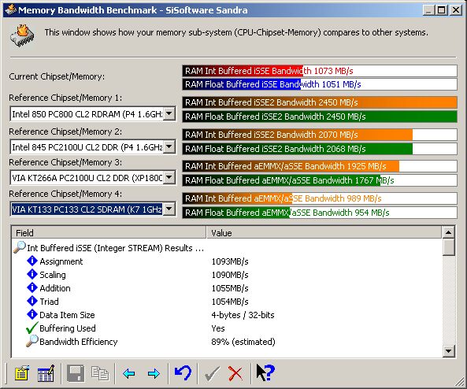Screen dimensions: 467x389
Task: Minimize the Memory Bandwidth Benchmark window
Action: [x=429, y=10]
